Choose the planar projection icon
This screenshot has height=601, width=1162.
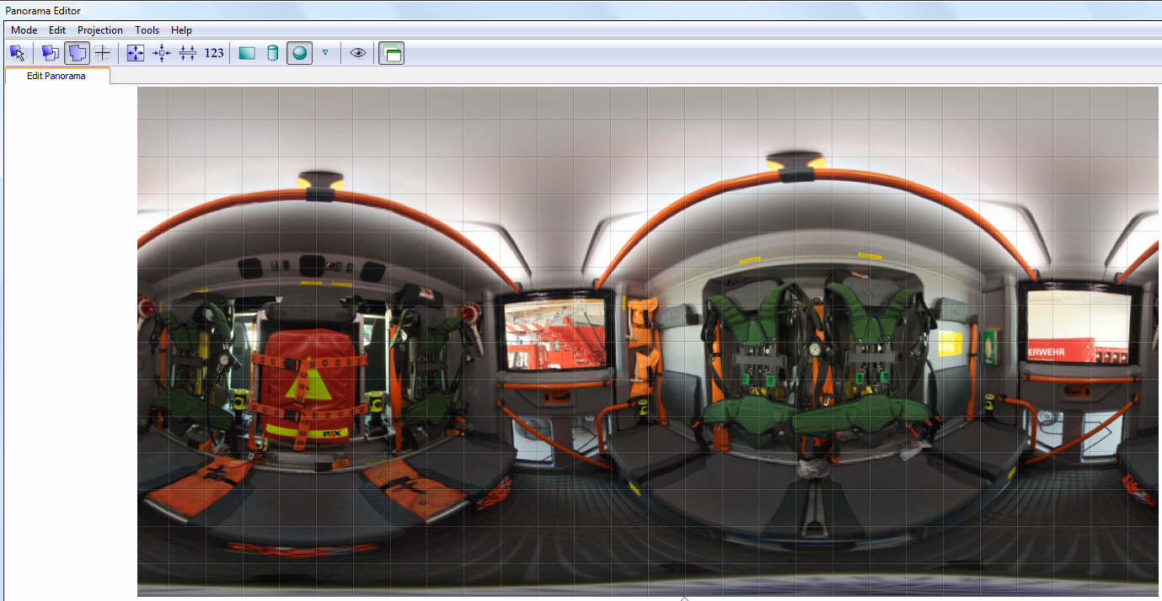tap(247, 53)
